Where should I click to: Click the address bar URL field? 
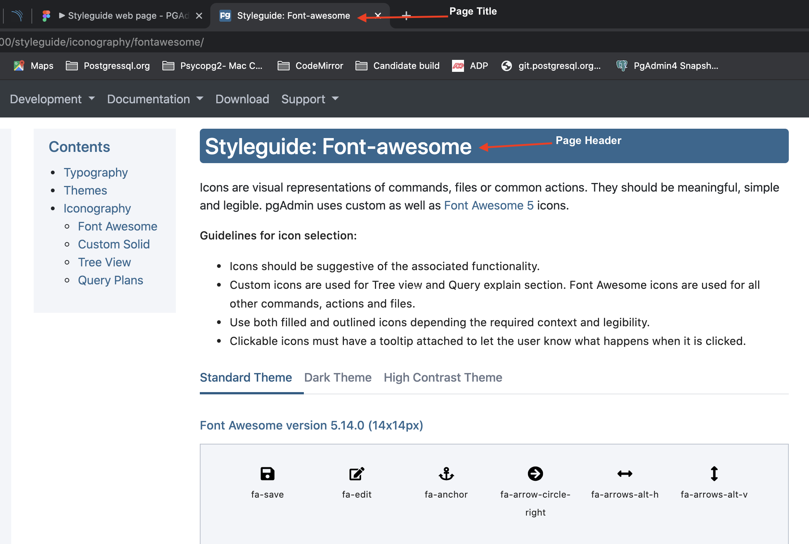(404, 42)
